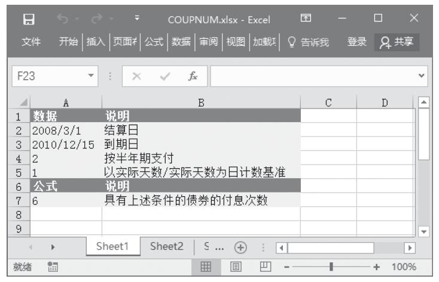Add a new sheet with plus icon

(x=240, y=247)
